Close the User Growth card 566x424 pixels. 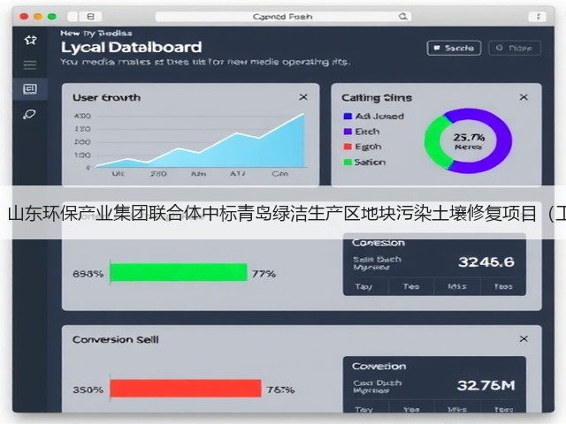303,97
